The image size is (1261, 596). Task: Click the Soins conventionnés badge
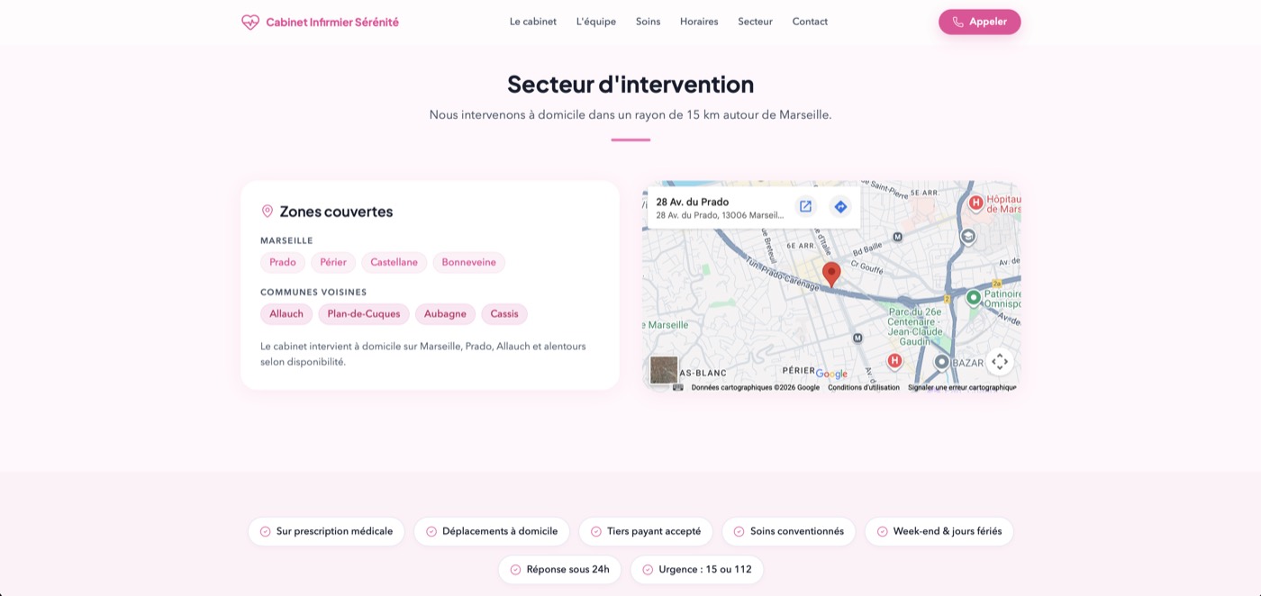[x=789, y=531]
